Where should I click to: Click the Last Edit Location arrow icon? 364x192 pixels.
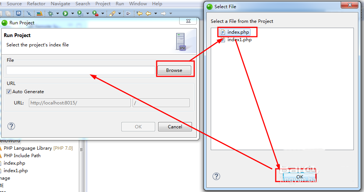(x=139, y=13)
